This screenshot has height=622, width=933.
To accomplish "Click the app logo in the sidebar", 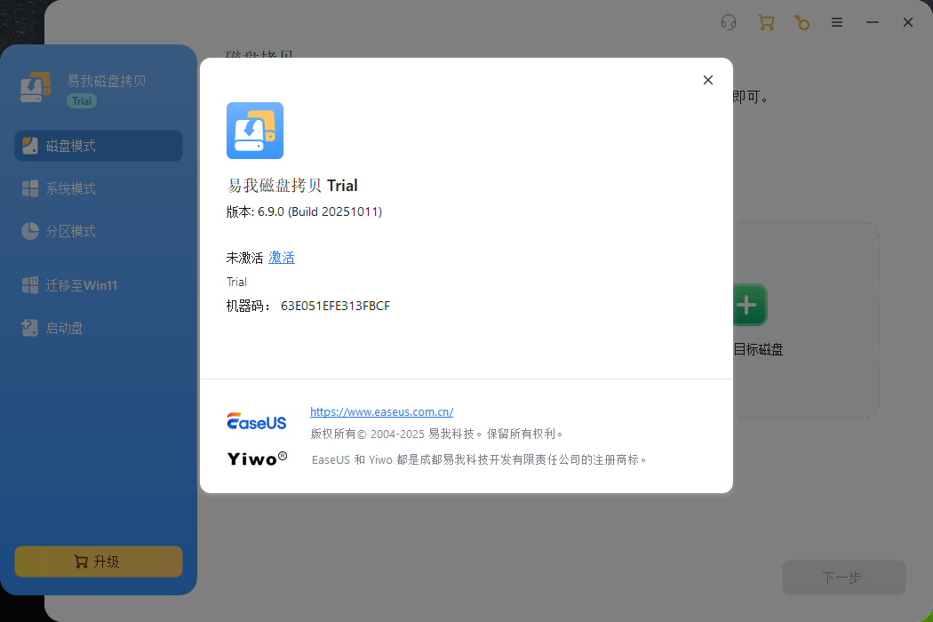I will [38, 89].
